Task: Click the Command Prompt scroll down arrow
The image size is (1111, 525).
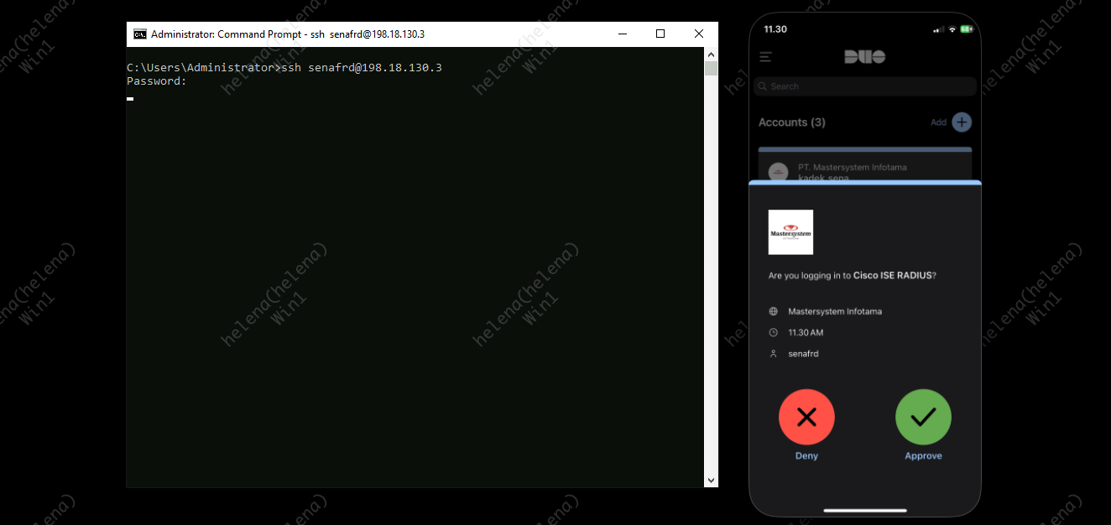Action: coord(711,481)
